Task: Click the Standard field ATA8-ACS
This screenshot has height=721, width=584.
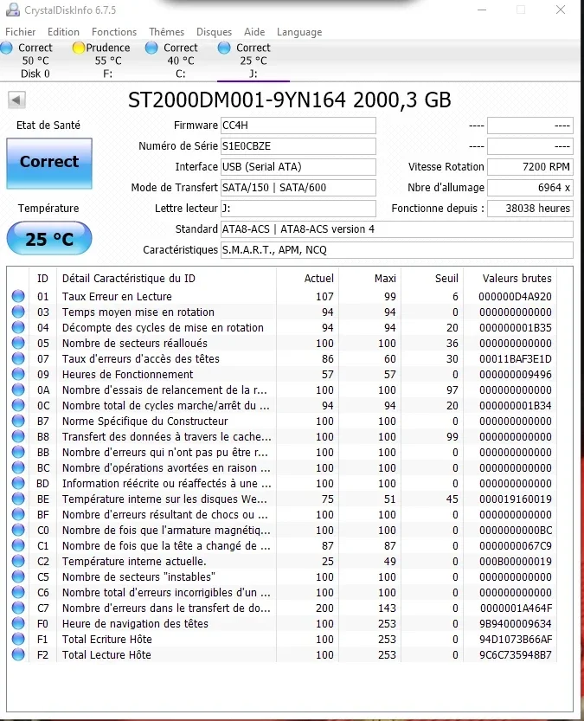Action: pos(397,229)
